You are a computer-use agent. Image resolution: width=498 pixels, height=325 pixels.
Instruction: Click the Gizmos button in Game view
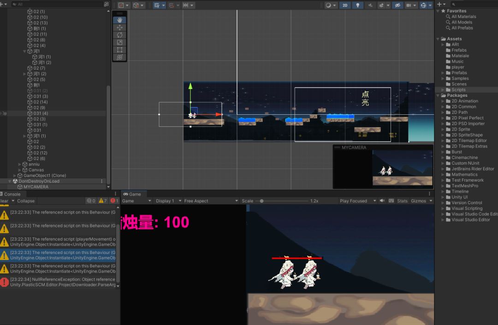coord(418,201)
